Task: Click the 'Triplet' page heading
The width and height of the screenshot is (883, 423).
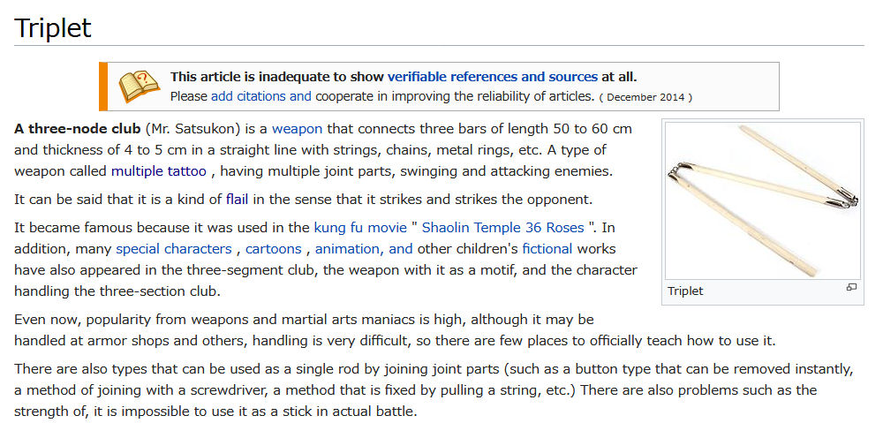Action: (x=53, y=27)
